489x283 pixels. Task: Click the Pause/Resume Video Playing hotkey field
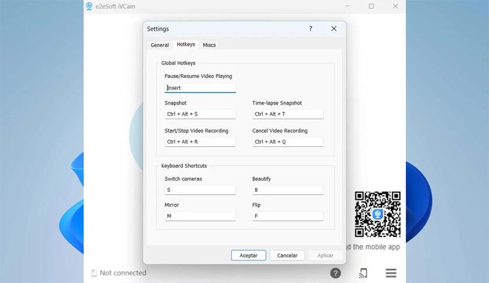200,88
